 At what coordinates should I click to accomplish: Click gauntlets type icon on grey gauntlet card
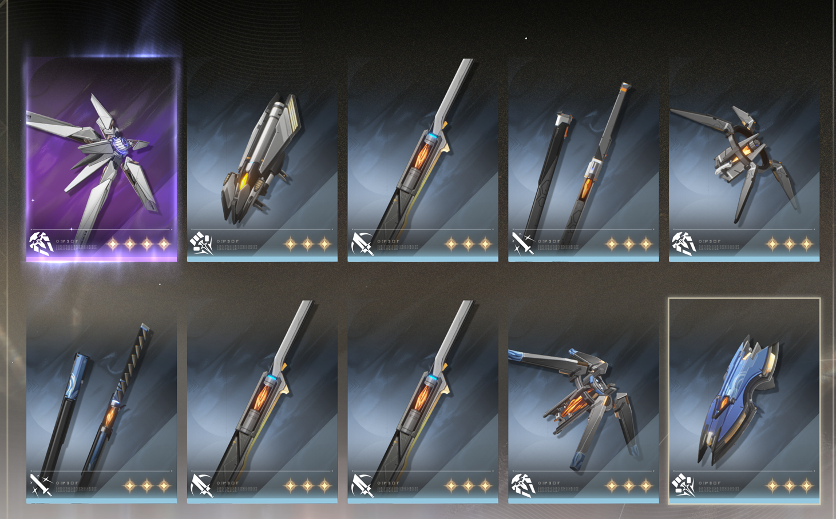201,243
